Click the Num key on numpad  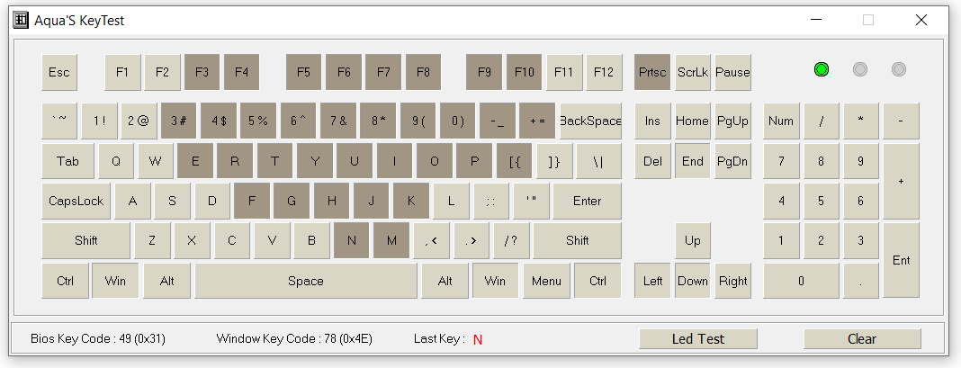781,121
